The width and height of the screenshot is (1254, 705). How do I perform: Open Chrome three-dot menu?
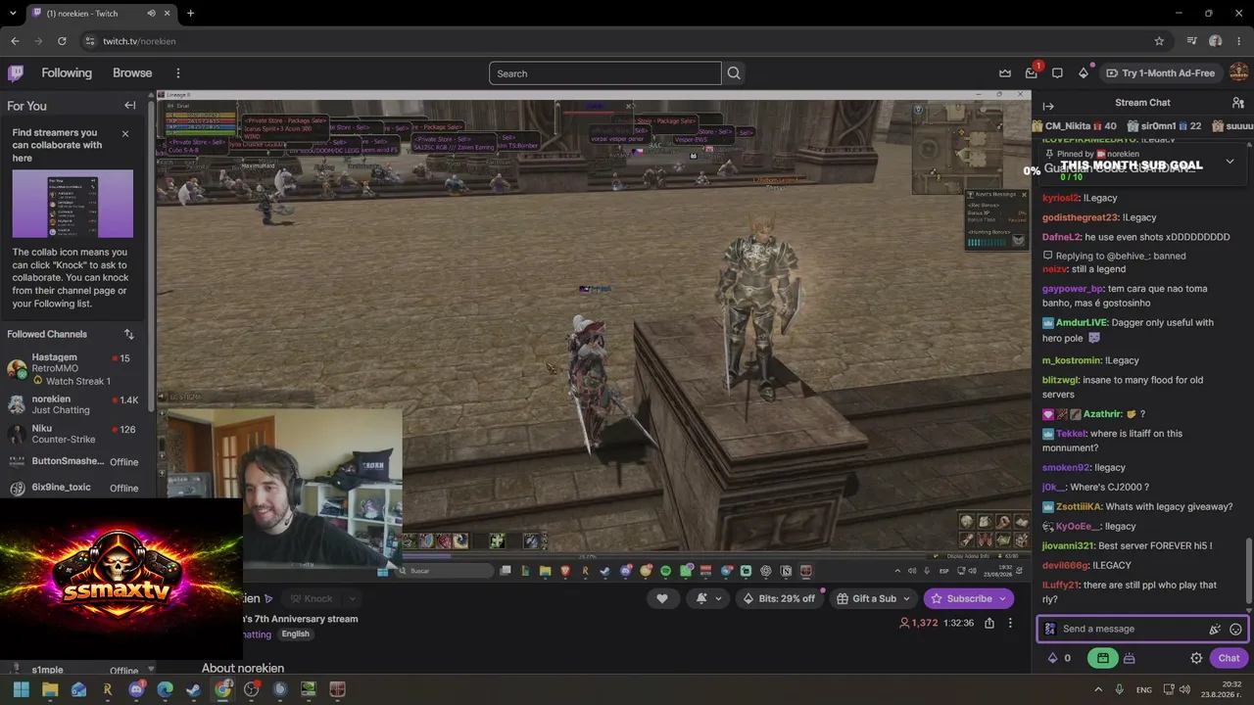click(1239, 41)
